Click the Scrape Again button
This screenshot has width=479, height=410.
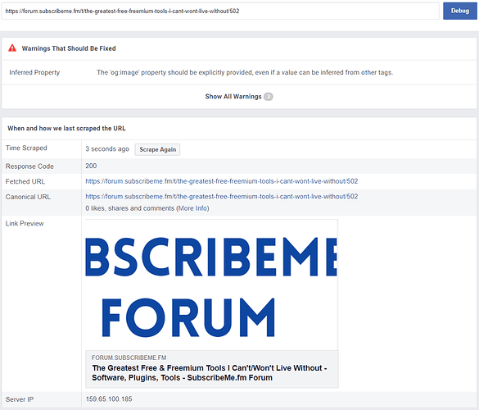tap(158, 149)
